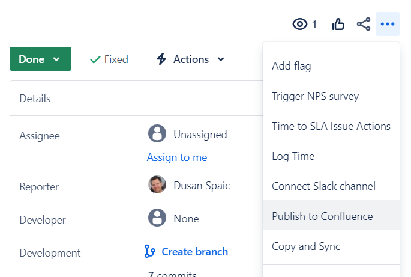Open the share issue icon

click(364, 24)
